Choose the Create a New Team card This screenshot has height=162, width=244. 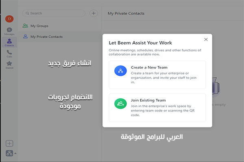[157, 75]
